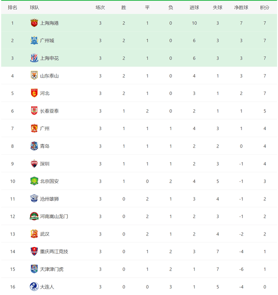Select the 进球 column header

point(194,7)
